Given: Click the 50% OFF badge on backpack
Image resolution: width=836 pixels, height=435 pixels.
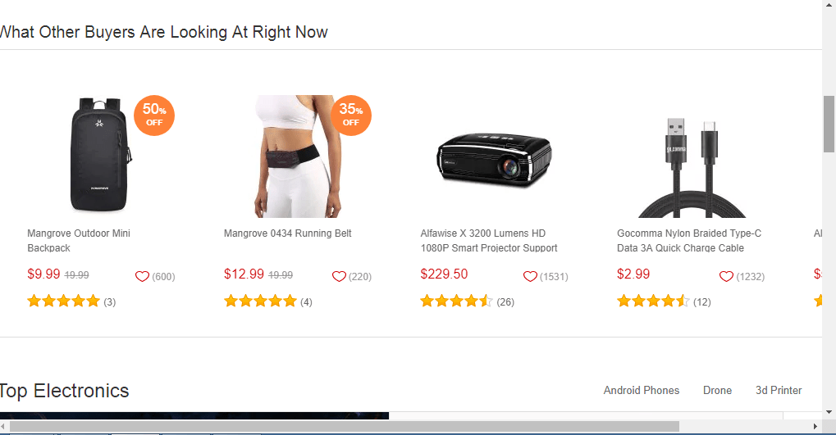Looking at the screenshot, I should coord(154,116).
